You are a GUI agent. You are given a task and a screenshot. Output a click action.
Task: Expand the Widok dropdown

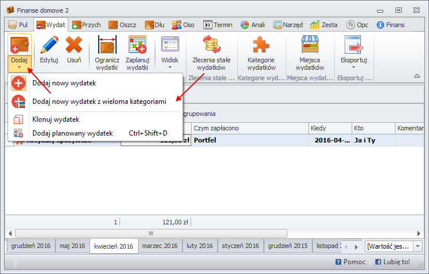click(169, 52)
